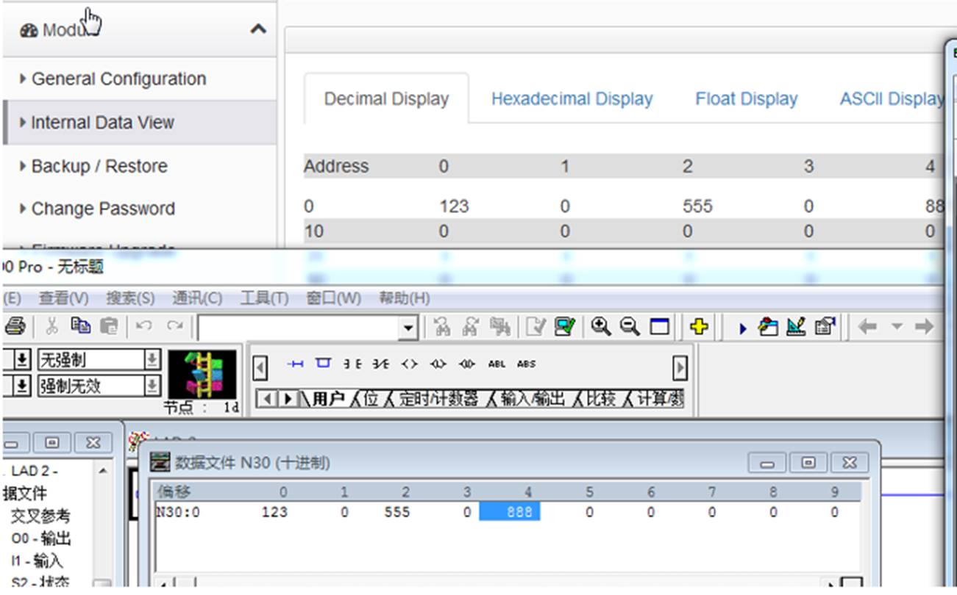Open the 强制无效 dropdown
957x595 pixels.
click(152, 385)
